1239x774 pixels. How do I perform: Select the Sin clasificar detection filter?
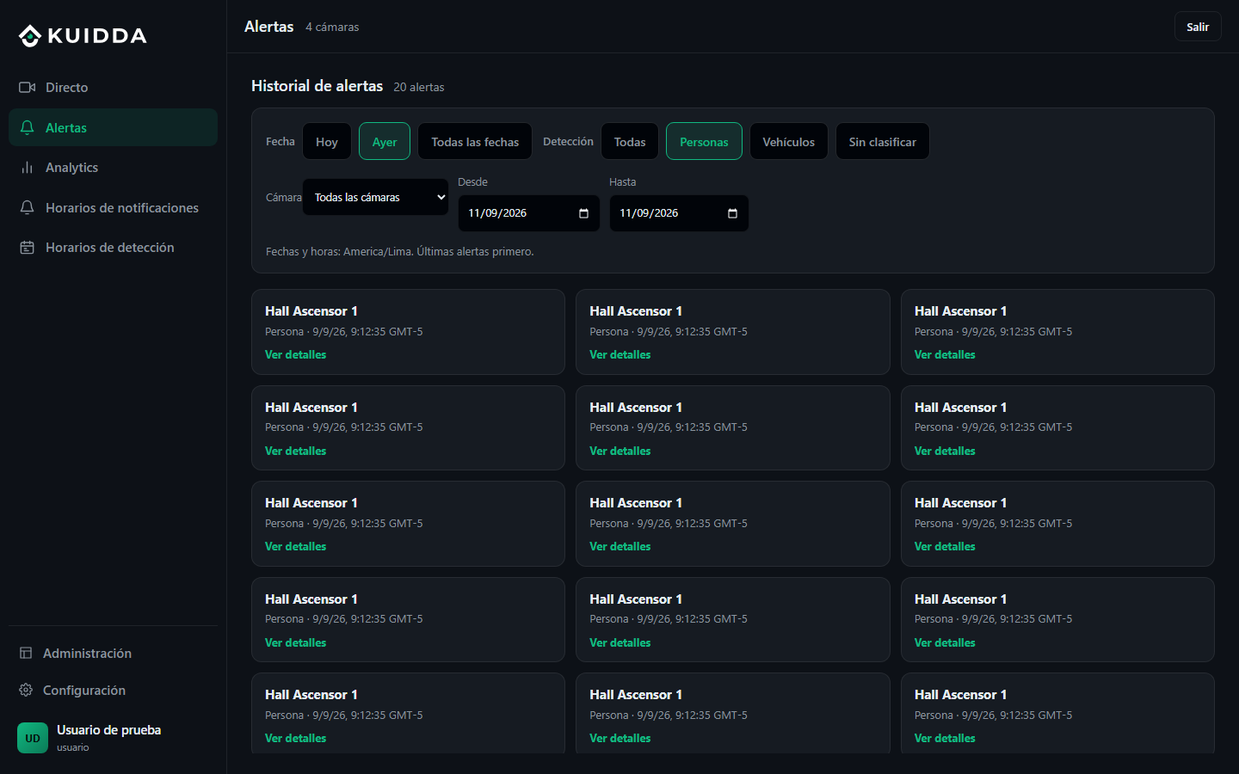882,142
